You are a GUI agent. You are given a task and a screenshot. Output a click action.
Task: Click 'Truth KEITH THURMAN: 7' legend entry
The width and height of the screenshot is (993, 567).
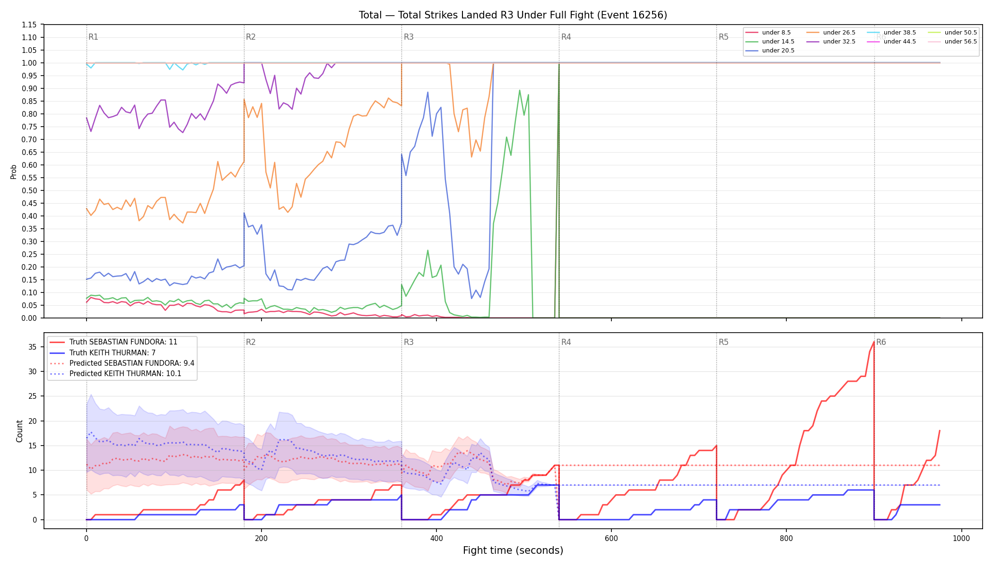[x=103, y=353]
